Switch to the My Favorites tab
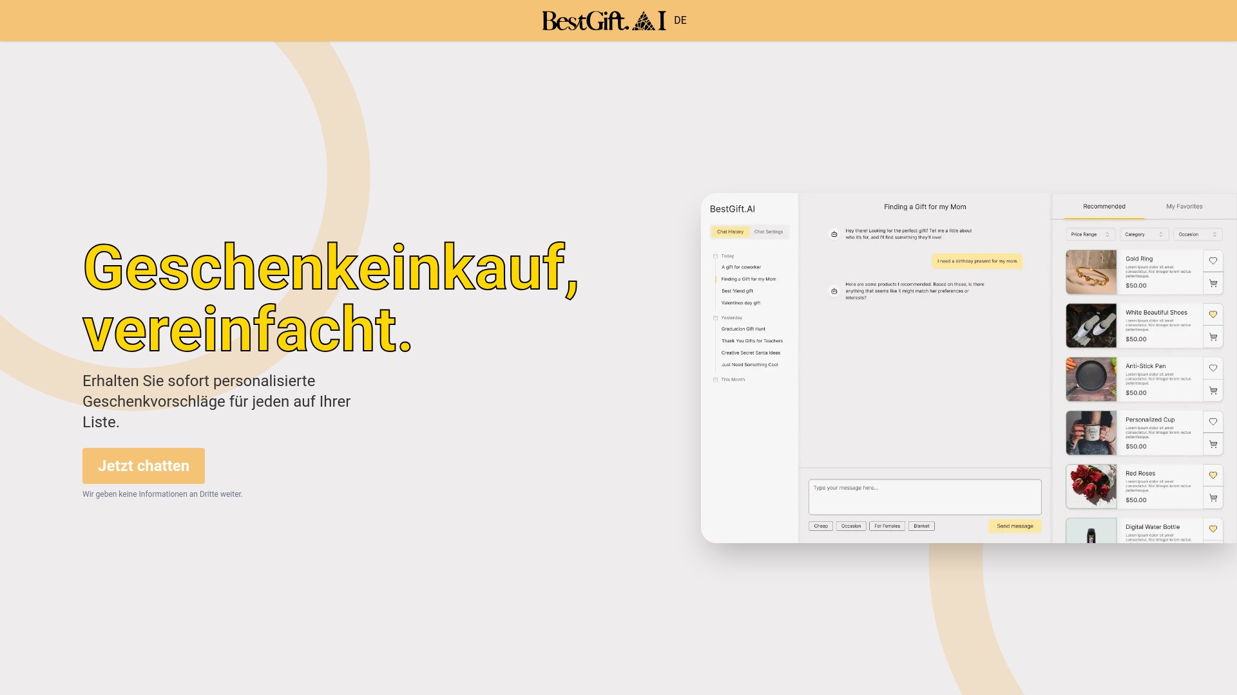Image resolution: width=1237 pixels, height=695 pixels. click(1184, 207)
